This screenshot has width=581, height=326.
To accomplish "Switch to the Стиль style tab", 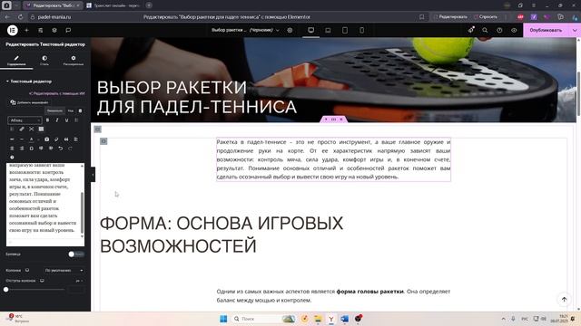I will (x=44, y=61).
